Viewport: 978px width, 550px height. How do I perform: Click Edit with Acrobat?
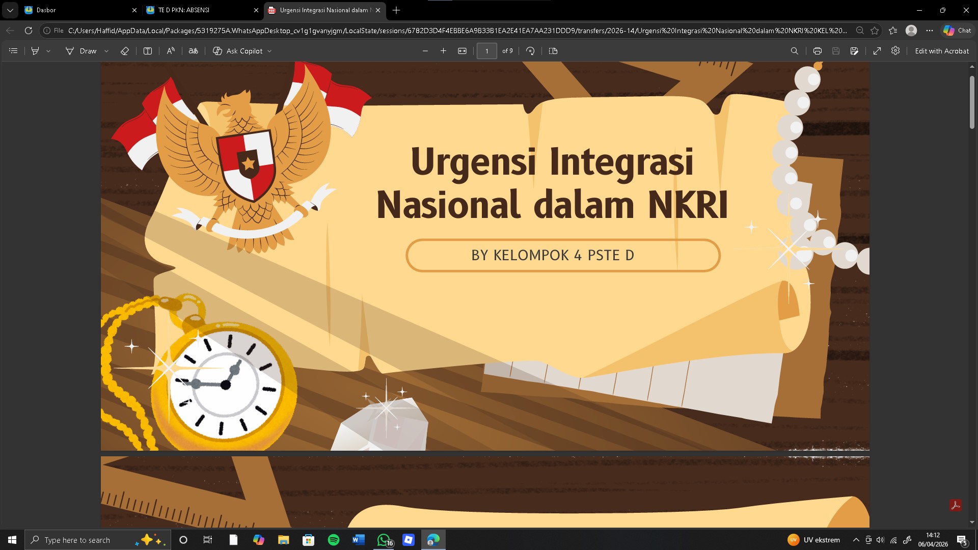[x=942, y=51]
